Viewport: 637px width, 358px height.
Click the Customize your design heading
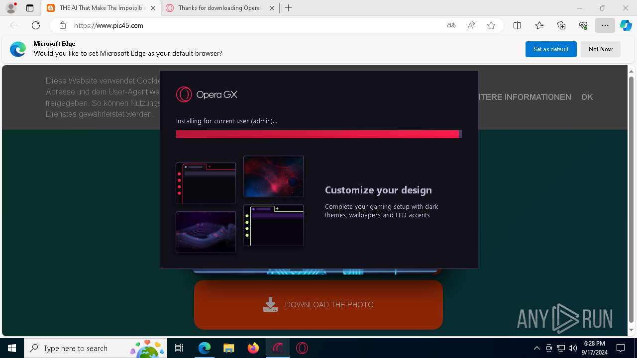(x=378, y=190)
